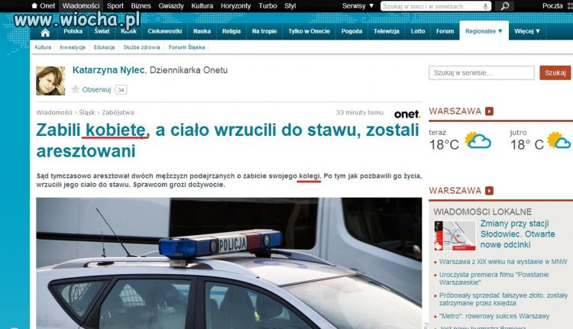Open the Styl section

[290, 6]
